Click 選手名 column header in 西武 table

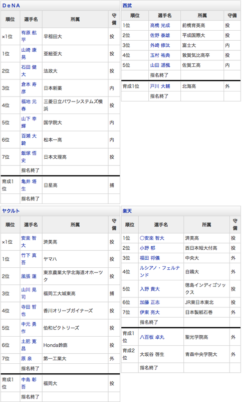[x=164, y=16]
